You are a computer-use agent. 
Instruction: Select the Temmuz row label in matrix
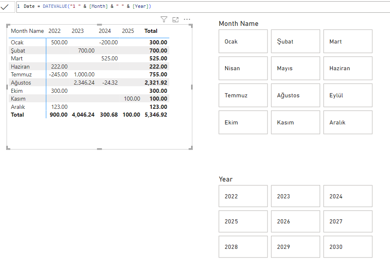21,74
